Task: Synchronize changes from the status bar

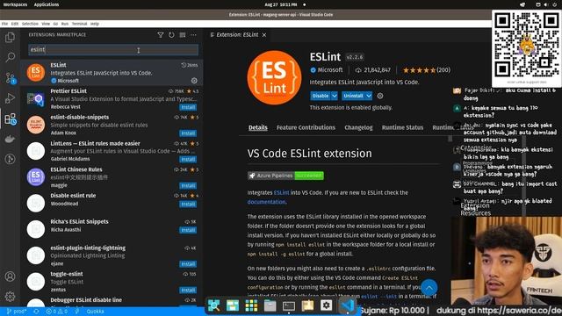Action: tap(36, 312)
